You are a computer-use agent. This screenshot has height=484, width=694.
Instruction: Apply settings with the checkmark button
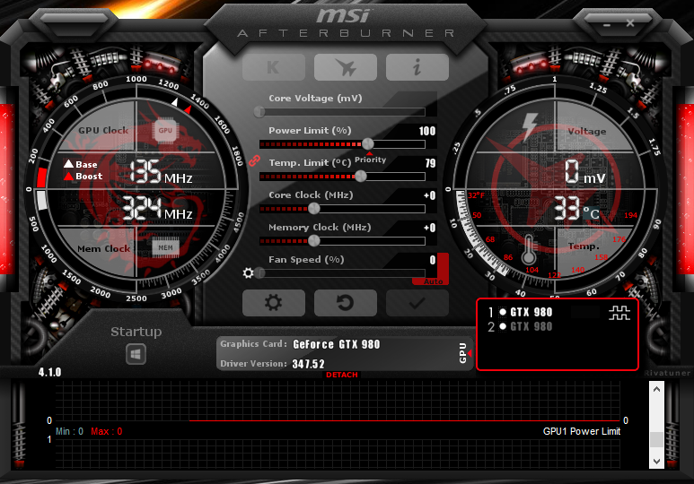click(417, 303)
